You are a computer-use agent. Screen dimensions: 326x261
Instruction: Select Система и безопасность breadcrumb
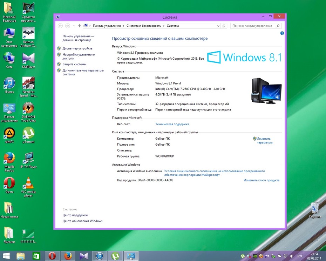144,26
